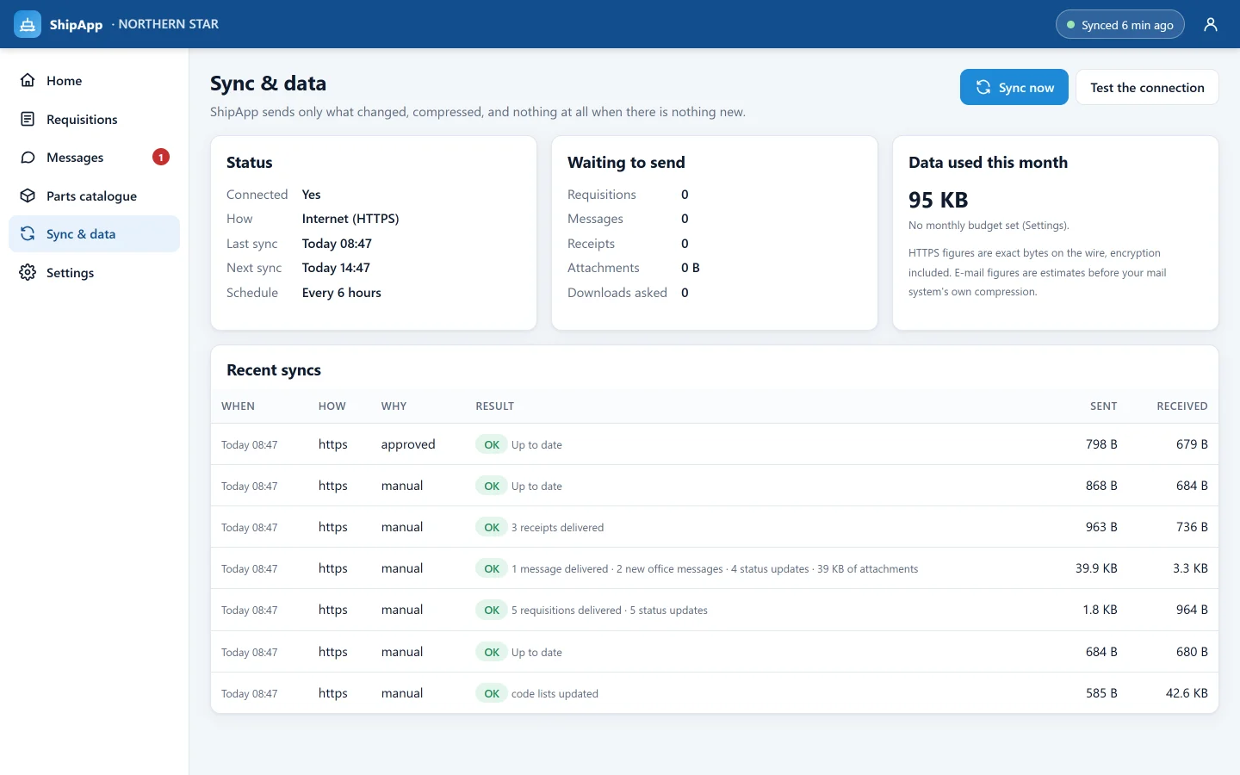Click '5 requisitions delivered · 5 status updates' text
Image resolution: width=1240 pixels, height=775 pixels.
coord(610,610)
